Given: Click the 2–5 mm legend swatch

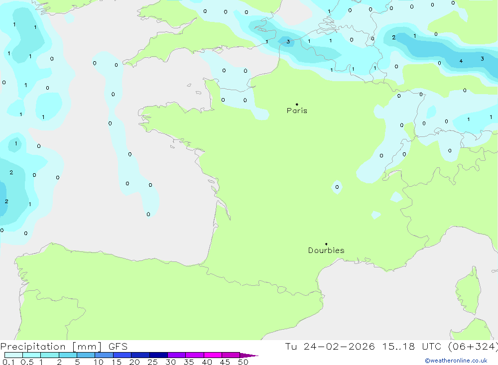Looking at the screenshot, I should click(x=68, y=355).
